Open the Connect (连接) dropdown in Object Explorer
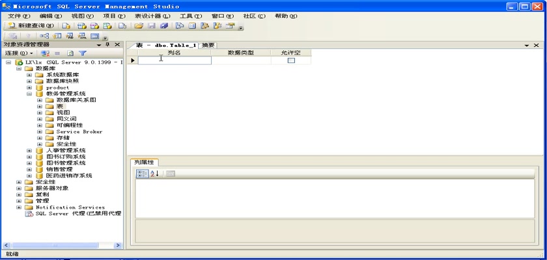547x260 pixels. [19, 53]
